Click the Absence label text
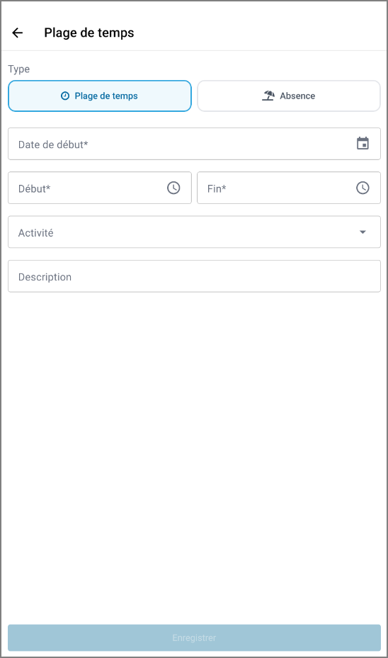The width and height of the screenshot is (388, 658). click(297, 96)
